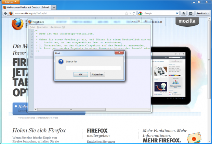This screenshot has height=144, width=212.
Task: Bookmark this page with the star icon
Action: (127, 13)
